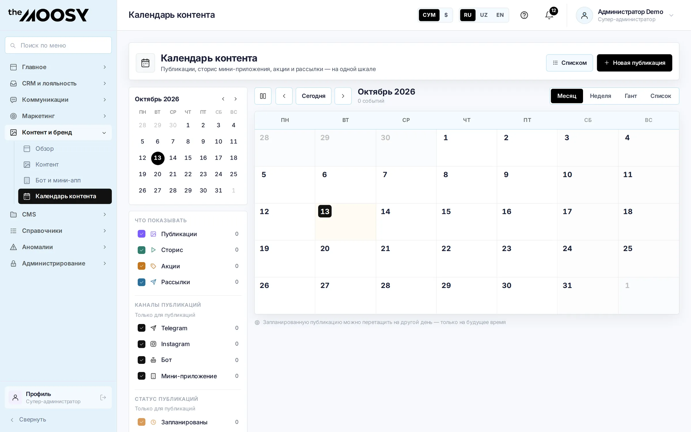Toggle the Telegram channel checkbox
The width and height of the screenshot is (691, 432).
pyautogui.click(x=141, y=328)
